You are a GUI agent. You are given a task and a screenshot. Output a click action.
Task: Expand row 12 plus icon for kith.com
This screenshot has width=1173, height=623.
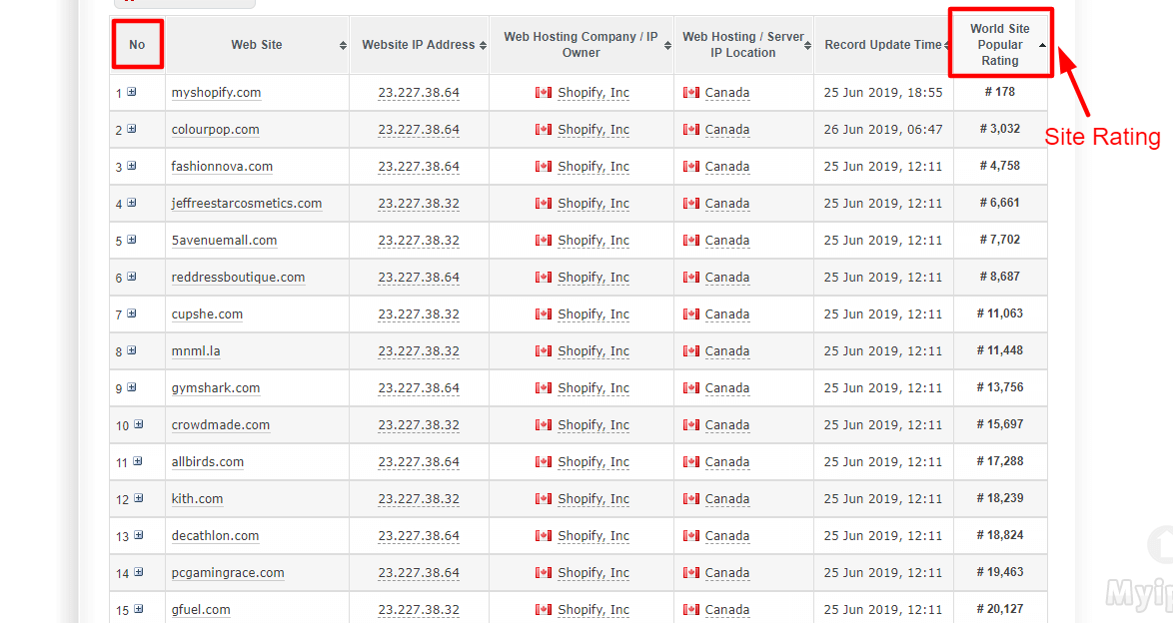point(139,498)
